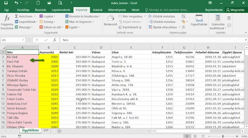Open Keresési és hivatkozási functions
248x138 pixels.
tap(83, 16)
